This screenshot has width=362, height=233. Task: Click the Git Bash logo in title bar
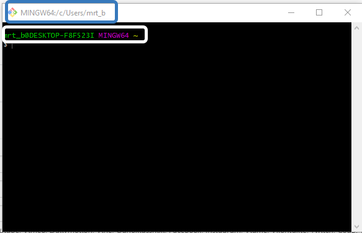point(12,12)
